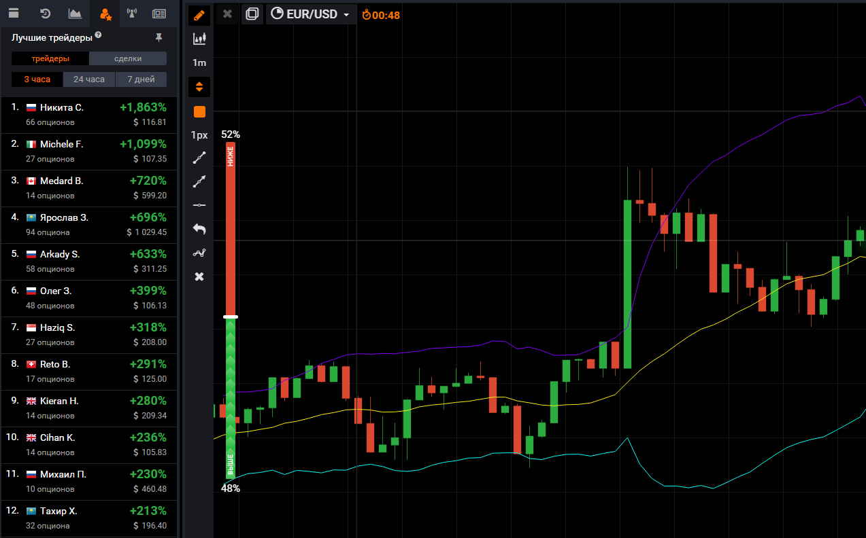Viewport: 866px width, 538px height.
Task: Select the pencil drawing tool
Action: (199, 14)
